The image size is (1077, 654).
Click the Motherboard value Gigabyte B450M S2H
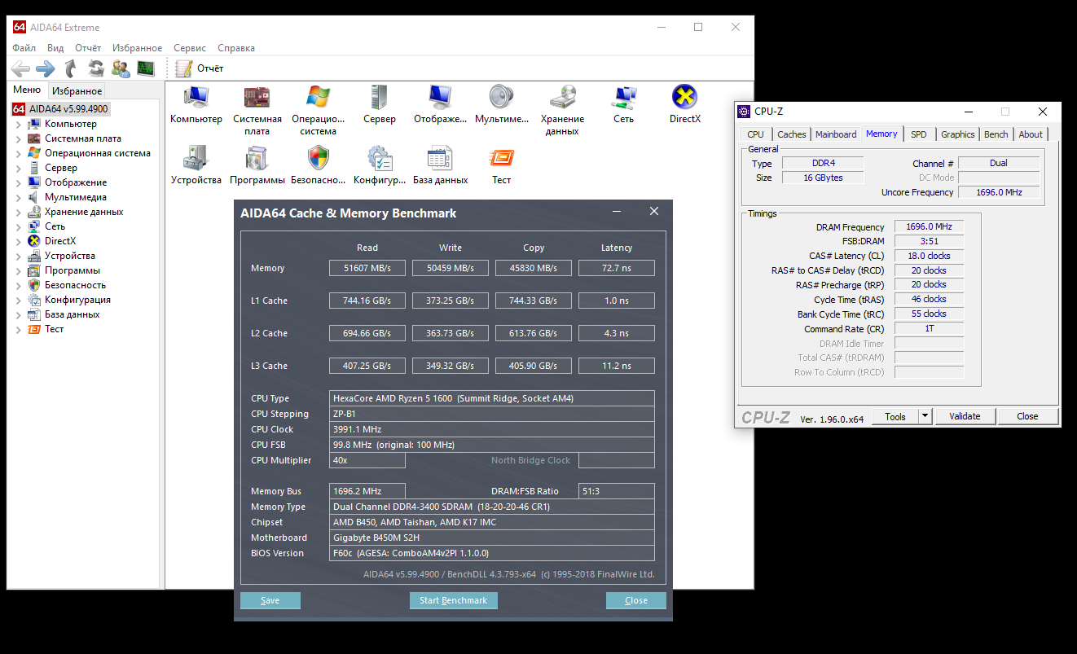tap(492, 538)
